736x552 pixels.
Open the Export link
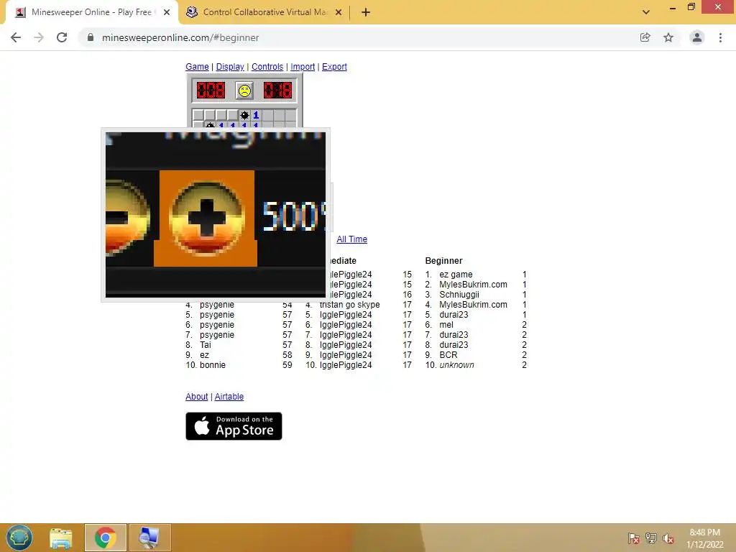point(334,67)
